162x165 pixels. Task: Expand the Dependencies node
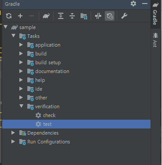click(x=13, y=132)
